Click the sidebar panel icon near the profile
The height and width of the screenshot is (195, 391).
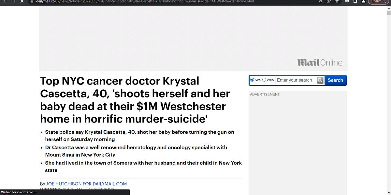tap(355, 1)
